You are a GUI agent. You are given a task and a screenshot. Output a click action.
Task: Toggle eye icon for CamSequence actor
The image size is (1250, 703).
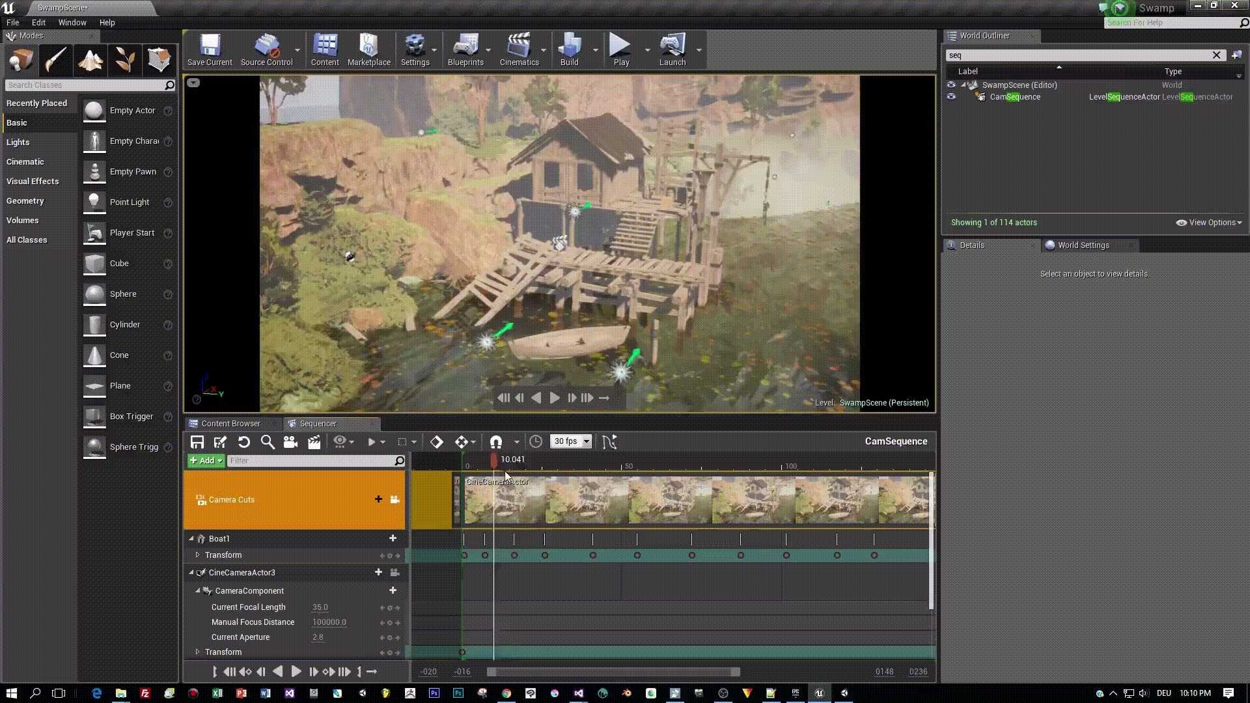tap(951, 96)
